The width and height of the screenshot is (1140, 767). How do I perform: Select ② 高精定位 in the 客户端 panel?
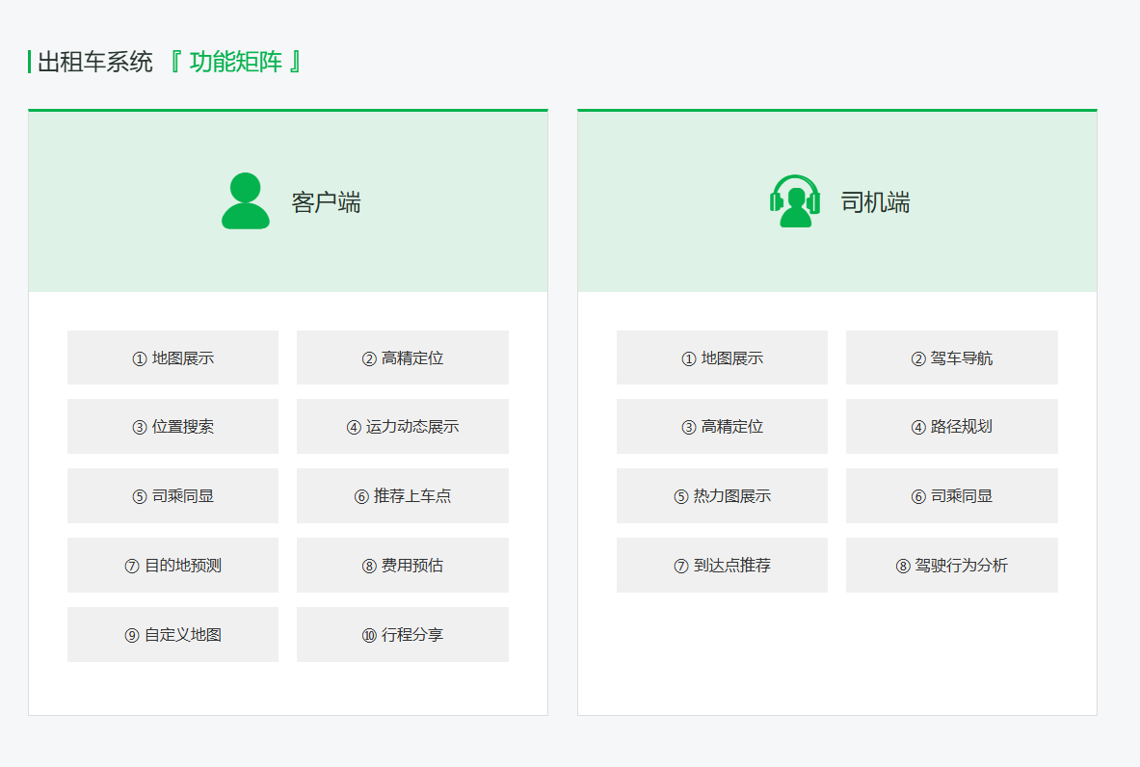(x=402, y=357)
